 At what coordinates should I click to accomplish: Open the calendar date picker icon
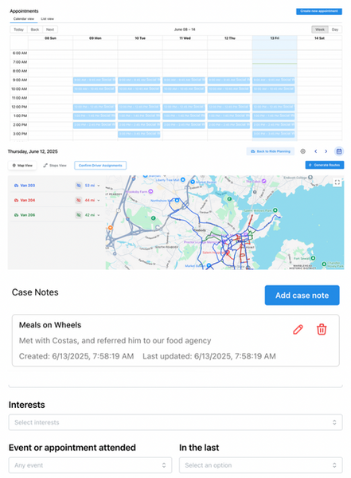point(339,151)
